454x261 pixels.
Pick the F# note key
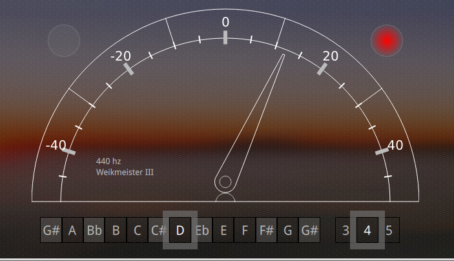pos(266,230)
